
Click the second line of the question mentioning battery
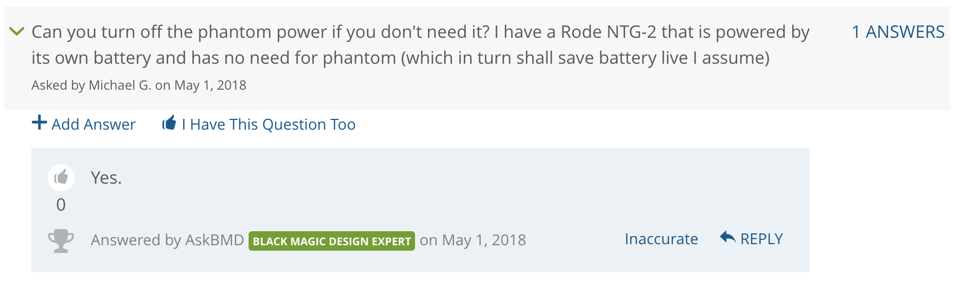pos(400,58)
